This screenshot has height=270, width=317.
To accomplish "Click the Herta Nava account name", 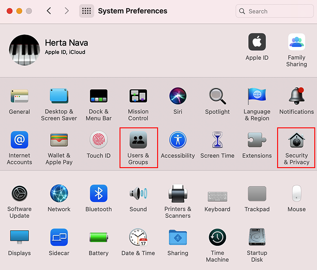I will (66, 43).
